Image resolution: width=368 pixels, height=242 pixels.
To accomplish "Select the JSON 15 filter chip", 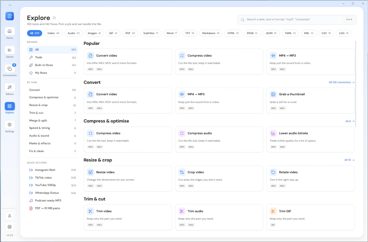I will 271,33.
